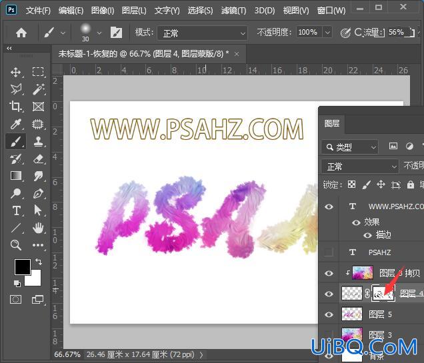Viewport: 424px width, 363px height.
Task: Select the Rectangular Marquee tool
Action: coord(38,72)
